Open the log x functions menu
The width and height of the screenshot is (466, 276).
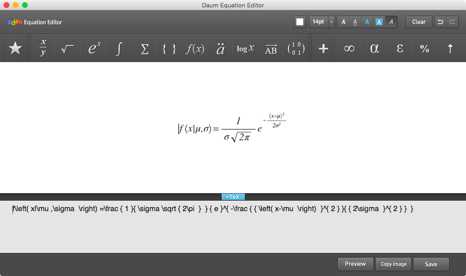click(245, 48)
